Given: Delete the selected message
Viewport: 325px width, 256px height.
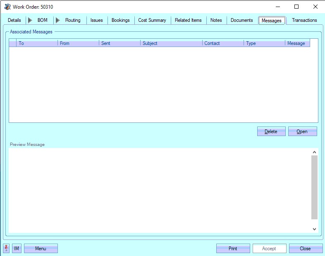Looking at the screenshot, I should coord(271,132).
